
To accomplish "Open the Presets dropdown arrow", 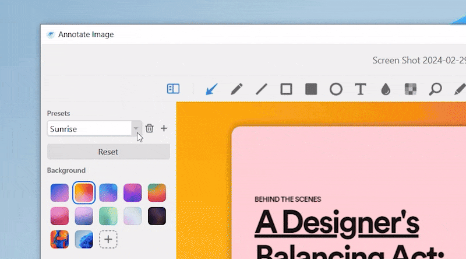I will [x=136, y=128].
